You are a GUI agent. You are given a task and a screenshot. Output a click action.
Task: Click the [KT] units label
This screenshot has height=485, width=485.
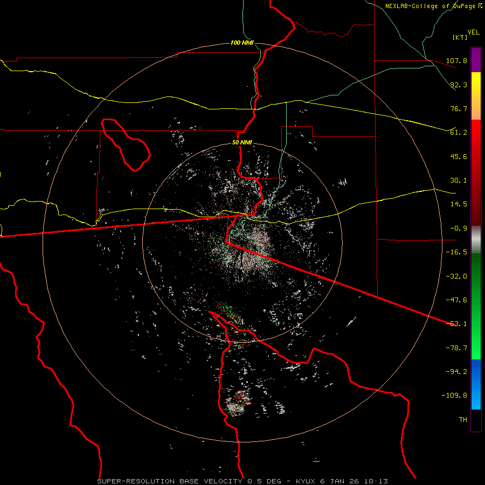pos(460,37)
